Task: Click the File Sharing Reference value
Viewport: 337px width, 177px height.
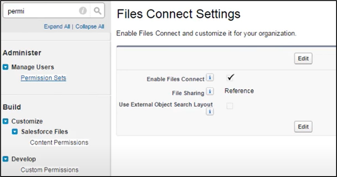Action: pyautogui.click(x=239, y=91)
